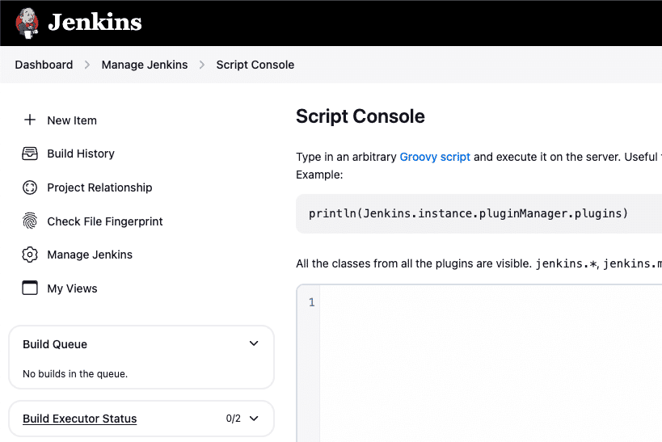The image size is (662, 442).
Task: Open the Build Executor Status link
Action: coord(79,419)
